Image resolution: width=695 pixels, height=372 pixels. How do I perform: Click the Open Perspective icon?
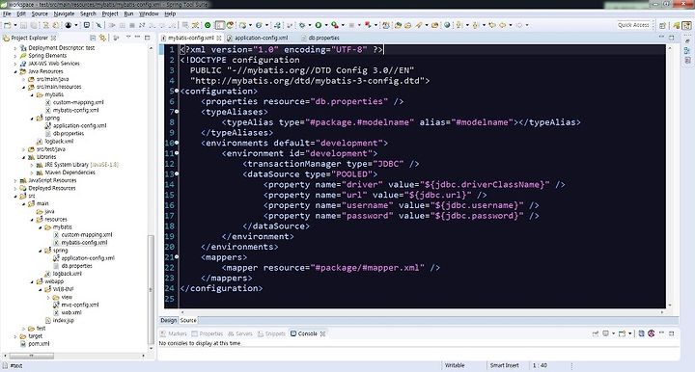tap(662, 25)
